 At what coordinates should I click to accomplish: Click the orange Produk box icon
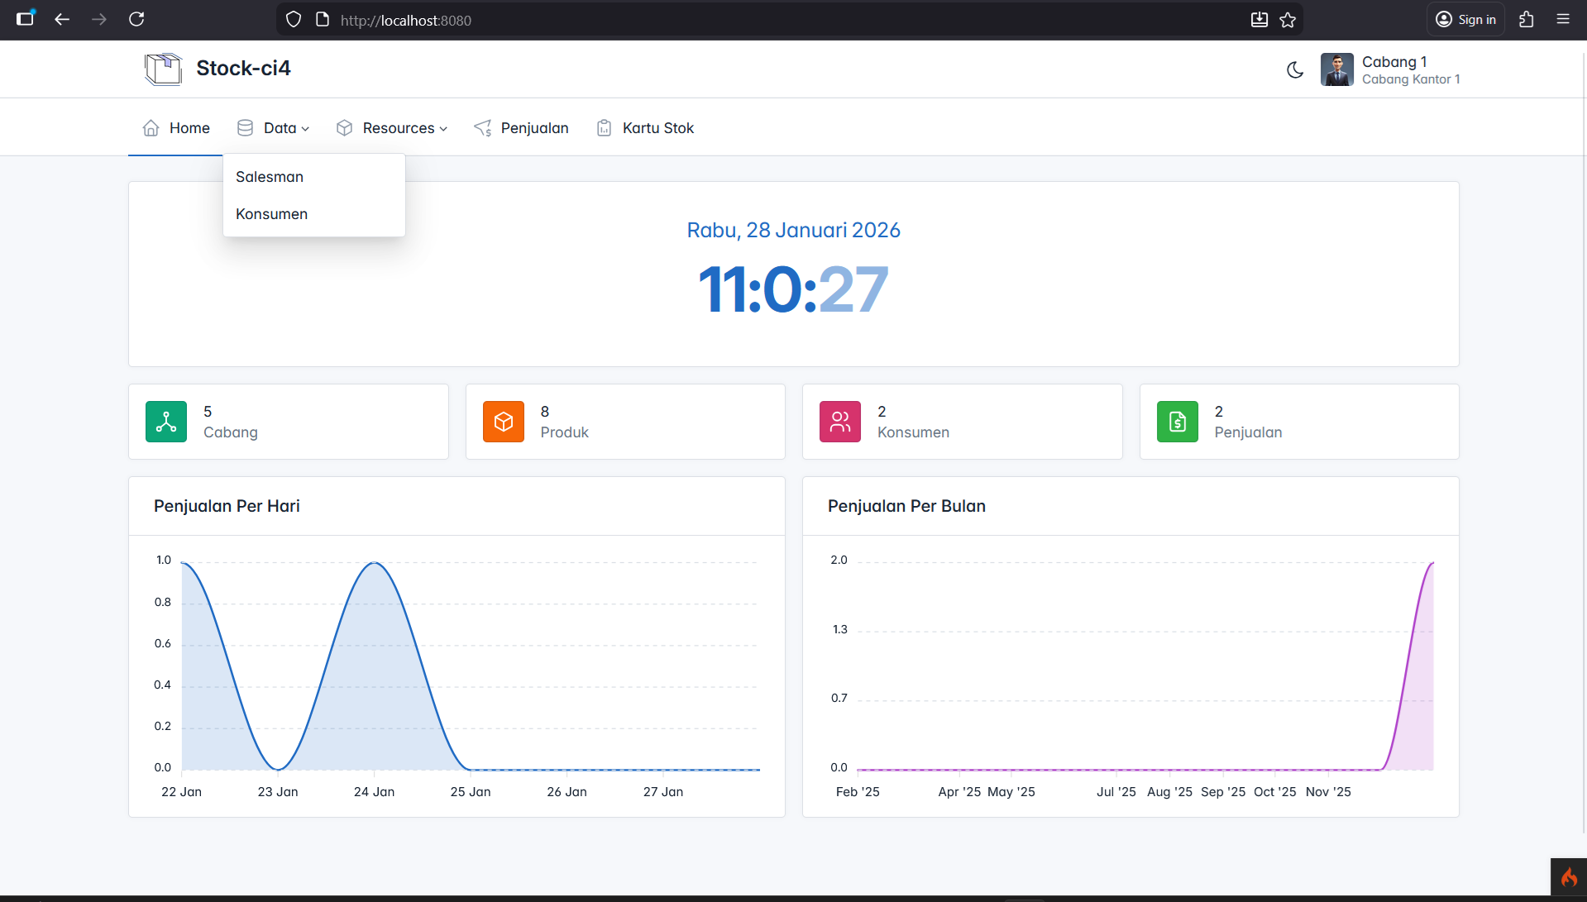[504, 422]
